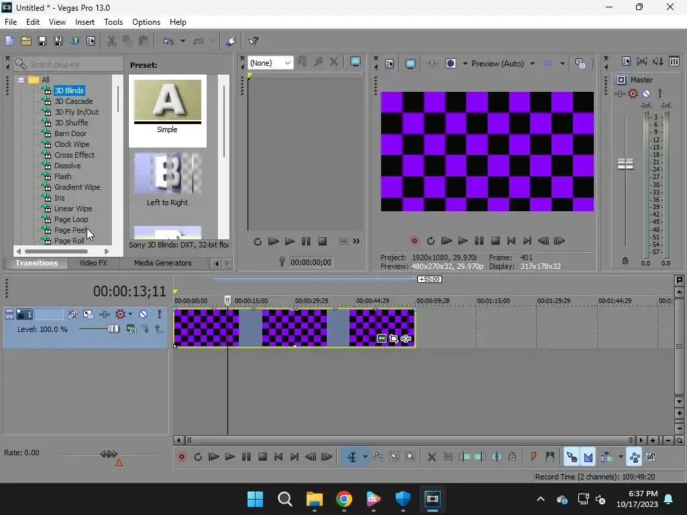The image size is (687, 515).
Task: Click the Delete X icon in timeline toolbar
Action: pos(431,457)
